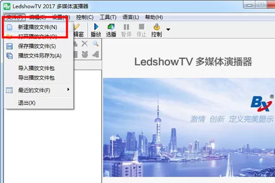
Task: Click the window icon beside 最近的文件
Action: pos(10,90)
